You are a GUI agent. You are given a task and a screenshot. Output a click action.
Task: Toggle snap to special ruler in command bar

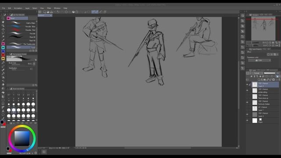(x=97, y=12)
